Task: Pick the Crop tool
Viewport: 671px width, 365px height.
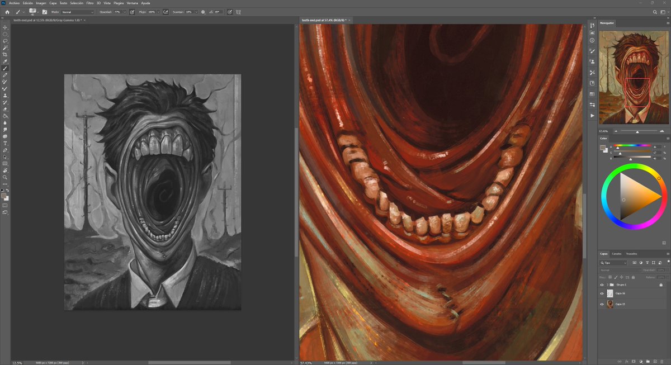Action: point(5,55)
